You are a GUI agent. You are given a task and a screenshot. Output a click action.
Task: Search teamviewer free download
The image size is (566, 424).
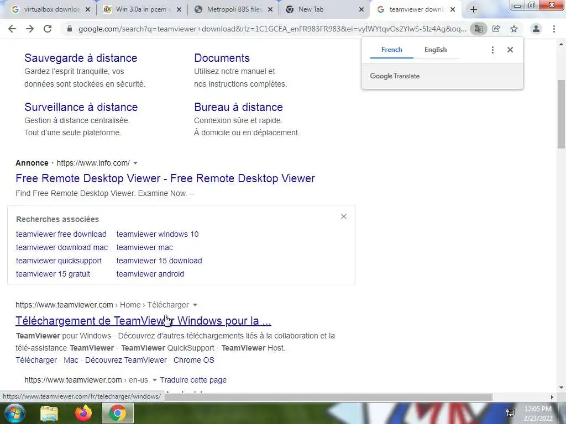tap(61, 234)
